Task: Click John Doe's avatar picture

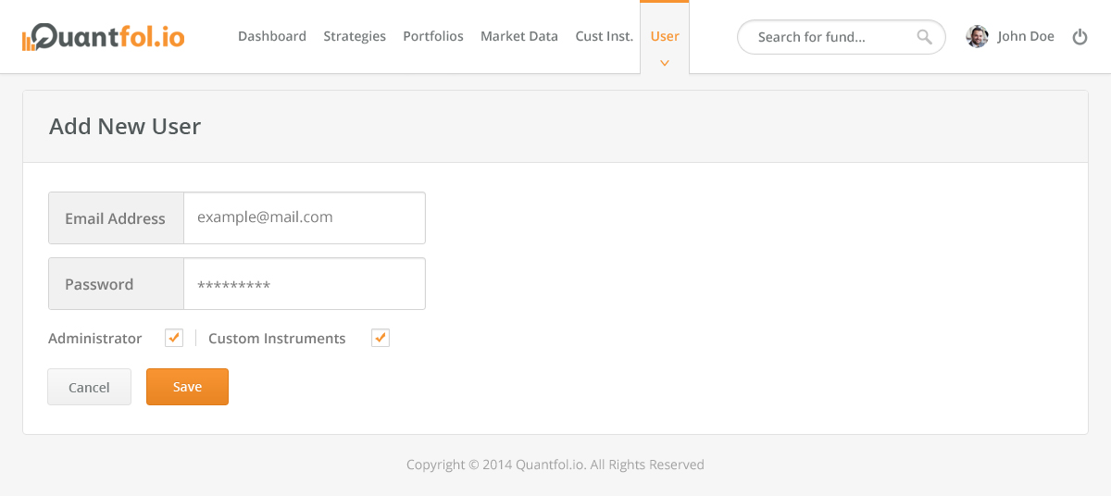Action: pyautogui.click(x=977, y=37)
